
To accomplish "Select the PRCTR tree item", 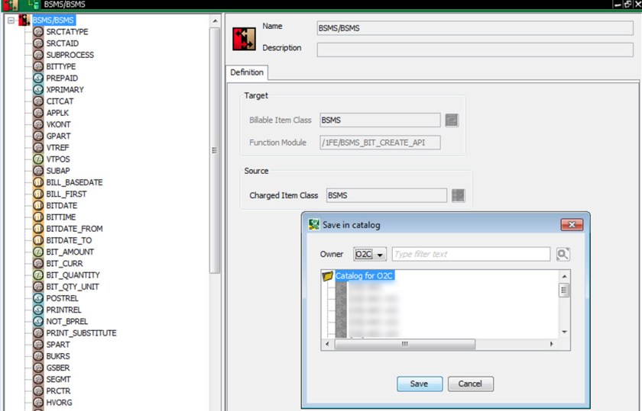I will coord(58,391).
